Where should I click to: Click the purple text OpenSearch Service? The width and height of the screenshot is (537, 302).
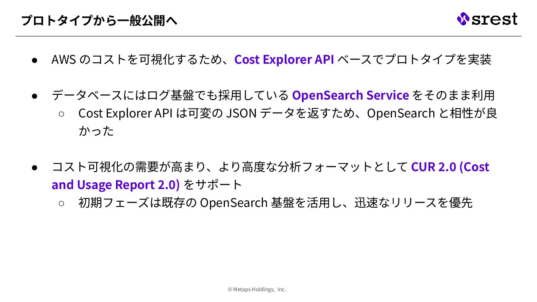(x=351, y=95)
